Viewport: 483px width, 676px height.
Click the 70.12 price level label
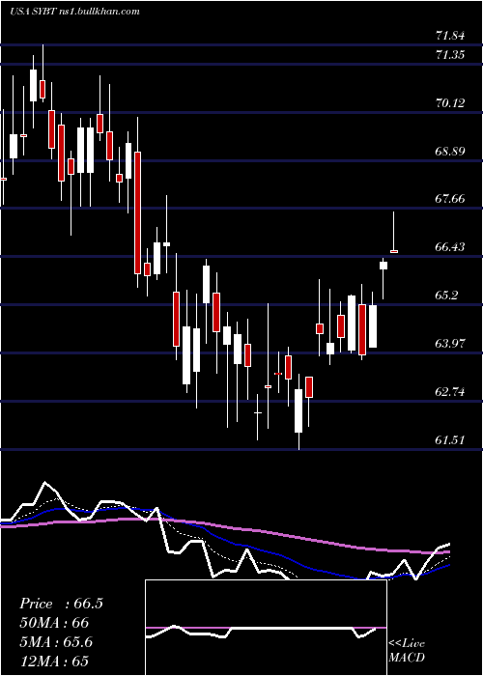pyautogui.click(x=451, y=103)
